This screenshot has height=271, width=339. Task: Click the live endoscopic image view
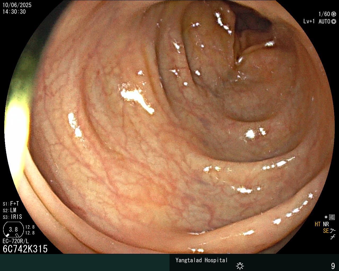(169, 127)
